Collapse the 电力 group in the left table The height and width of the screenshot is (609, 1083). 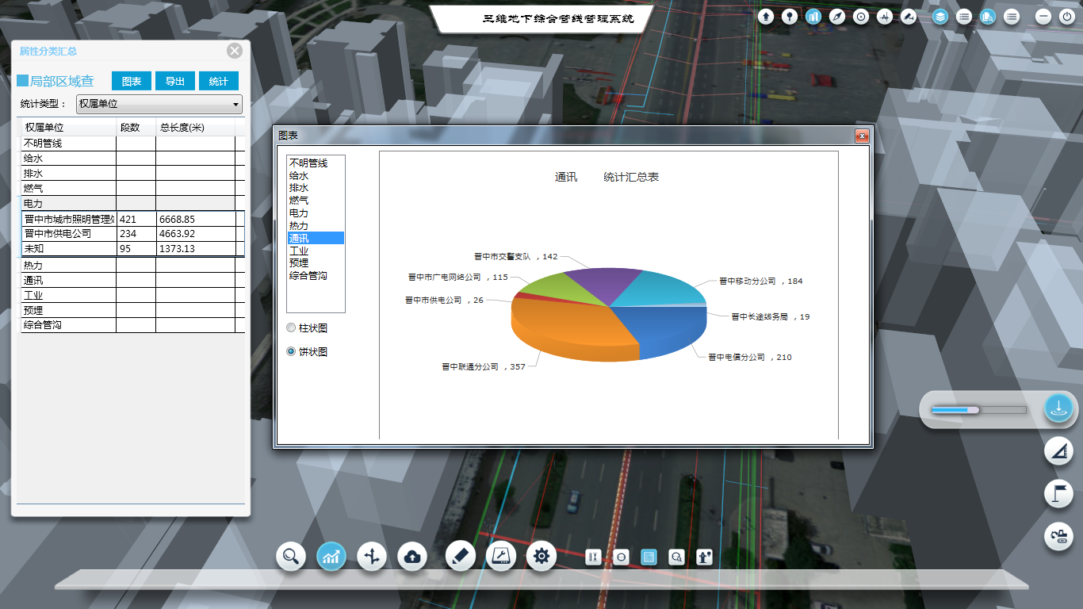click(133, 204)
